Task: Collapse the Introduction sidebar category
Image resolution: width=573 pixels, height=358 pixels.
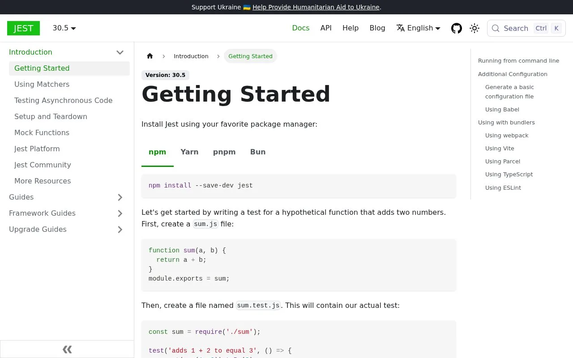Action: 120,52
